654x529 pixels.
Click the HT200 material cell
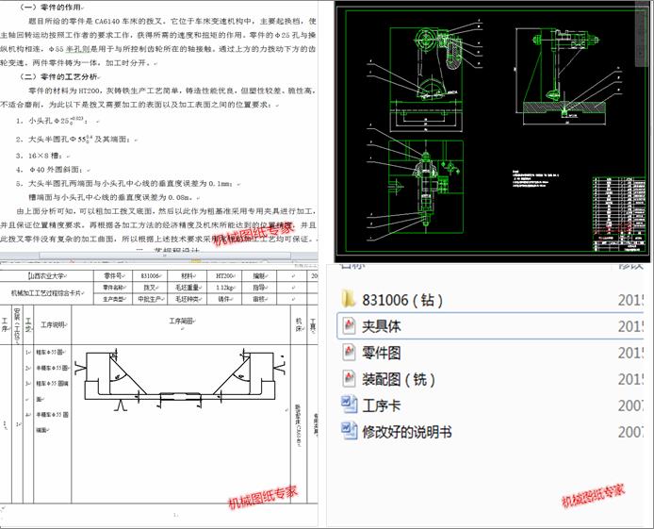pos(224,275)
